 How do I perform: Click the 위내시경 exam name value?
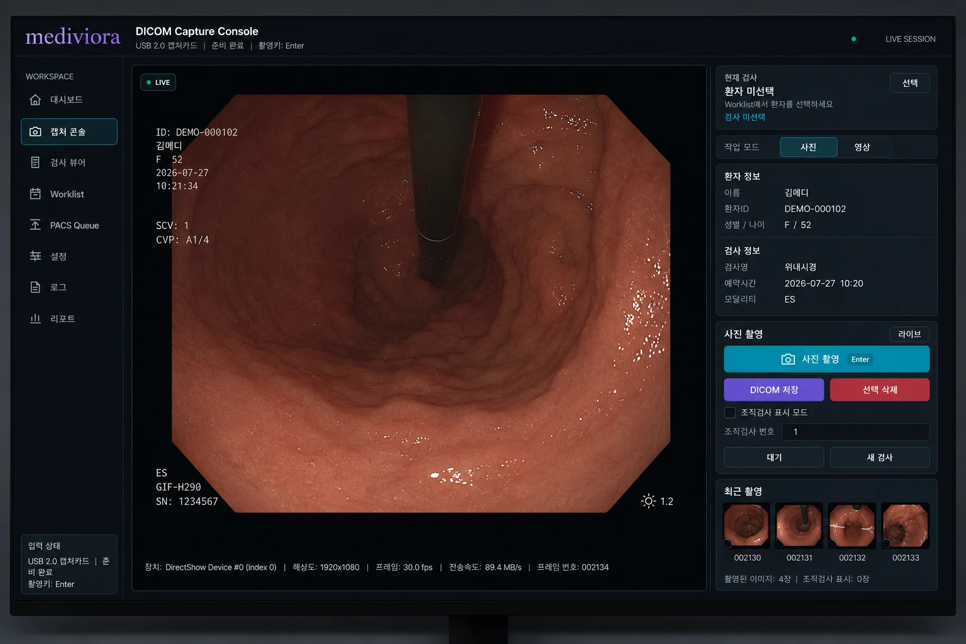click(x=800, y=267)
